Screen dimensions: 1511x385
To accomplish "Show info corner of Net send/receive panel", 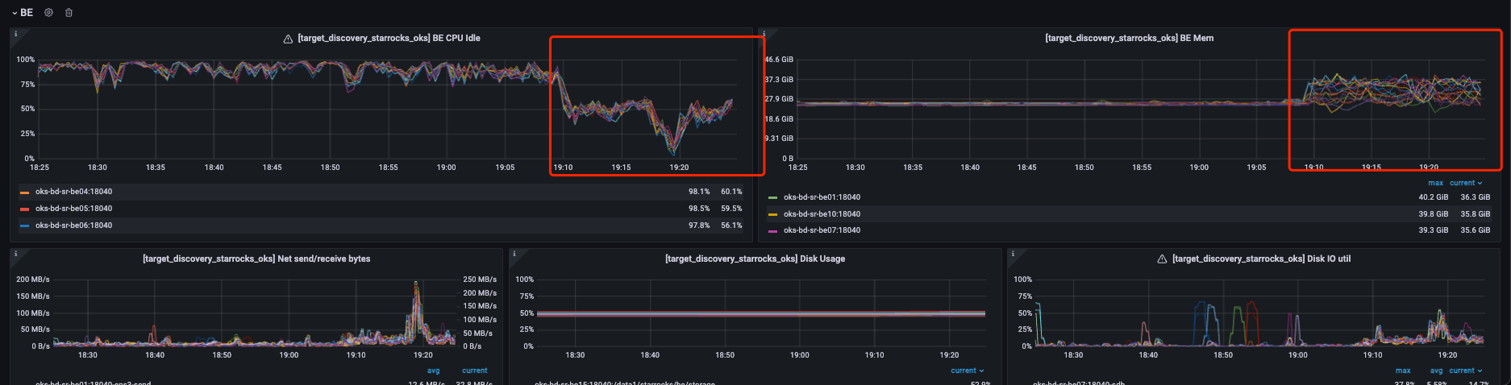I will click(15, 254).
